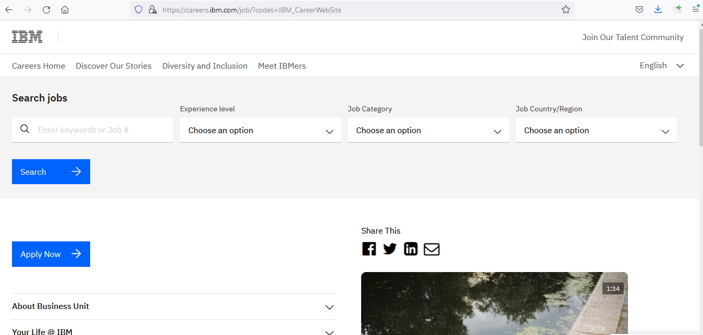Open Discover Our Stories
The width and height of the screenshot is (703, 335).
[114, 66]
